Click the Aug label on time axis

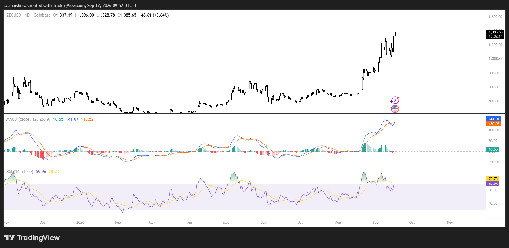pyautogui.click(x=338, y=223)
